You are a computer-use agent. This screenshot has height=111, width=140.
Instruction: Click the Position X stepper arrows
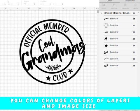tap(50, 4)
